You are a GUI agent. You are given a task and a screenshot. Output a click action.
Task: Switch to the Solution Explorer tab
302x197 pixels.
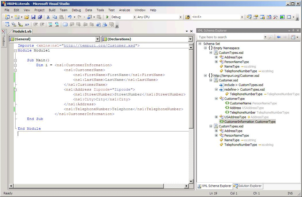tap(248, 186)
